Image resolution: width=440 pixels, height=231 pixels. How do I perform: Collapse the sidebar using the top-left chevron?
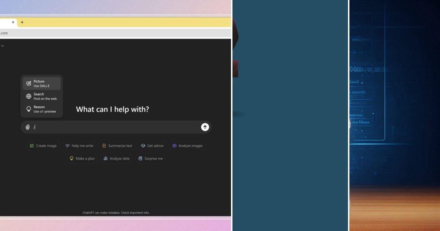[x=3, y=45]
